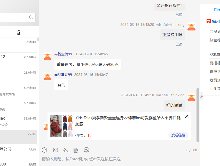The height and width of the screenshot is (166, 220).
Task: Click the conversation list scrollbar
Action: [x=38, y=39]
